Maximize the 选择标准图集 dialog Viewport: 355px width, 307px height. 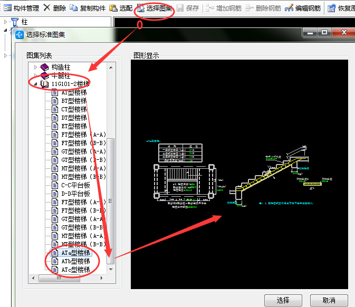pyautogui.click(x=324, y=33)
